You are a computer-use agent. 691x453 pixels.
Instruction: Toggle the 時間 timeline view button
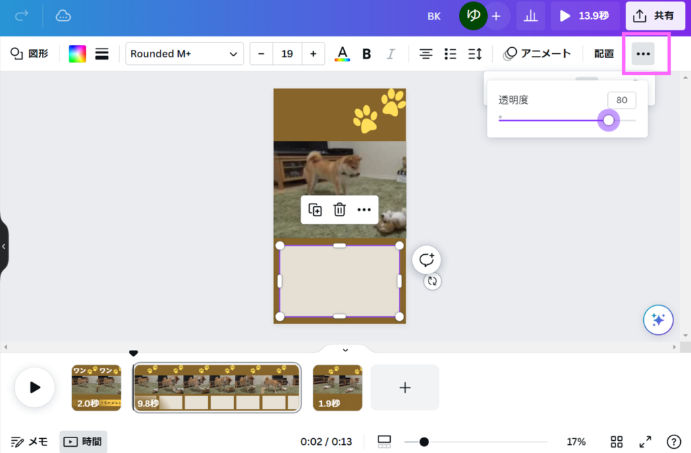(83, 442)
